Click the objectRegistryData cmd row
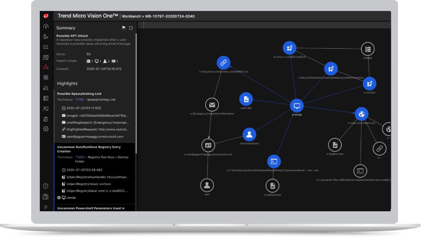 tap(95, 191)
